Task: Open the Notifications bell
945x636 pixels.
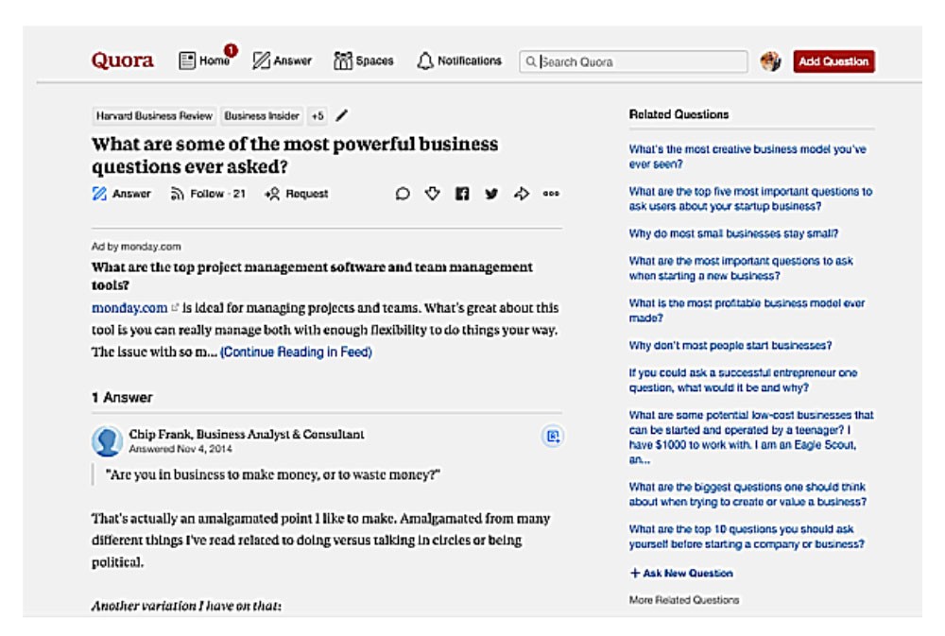Action: (459, 60)
